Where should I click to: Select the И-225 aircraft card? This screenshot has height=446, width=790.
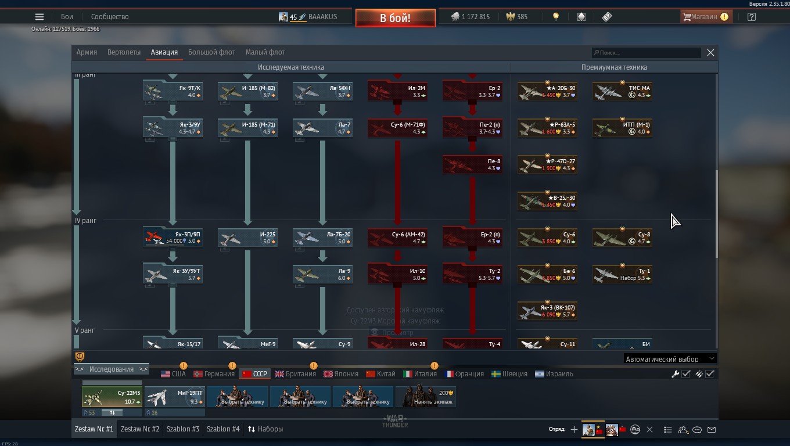point(247,238)
